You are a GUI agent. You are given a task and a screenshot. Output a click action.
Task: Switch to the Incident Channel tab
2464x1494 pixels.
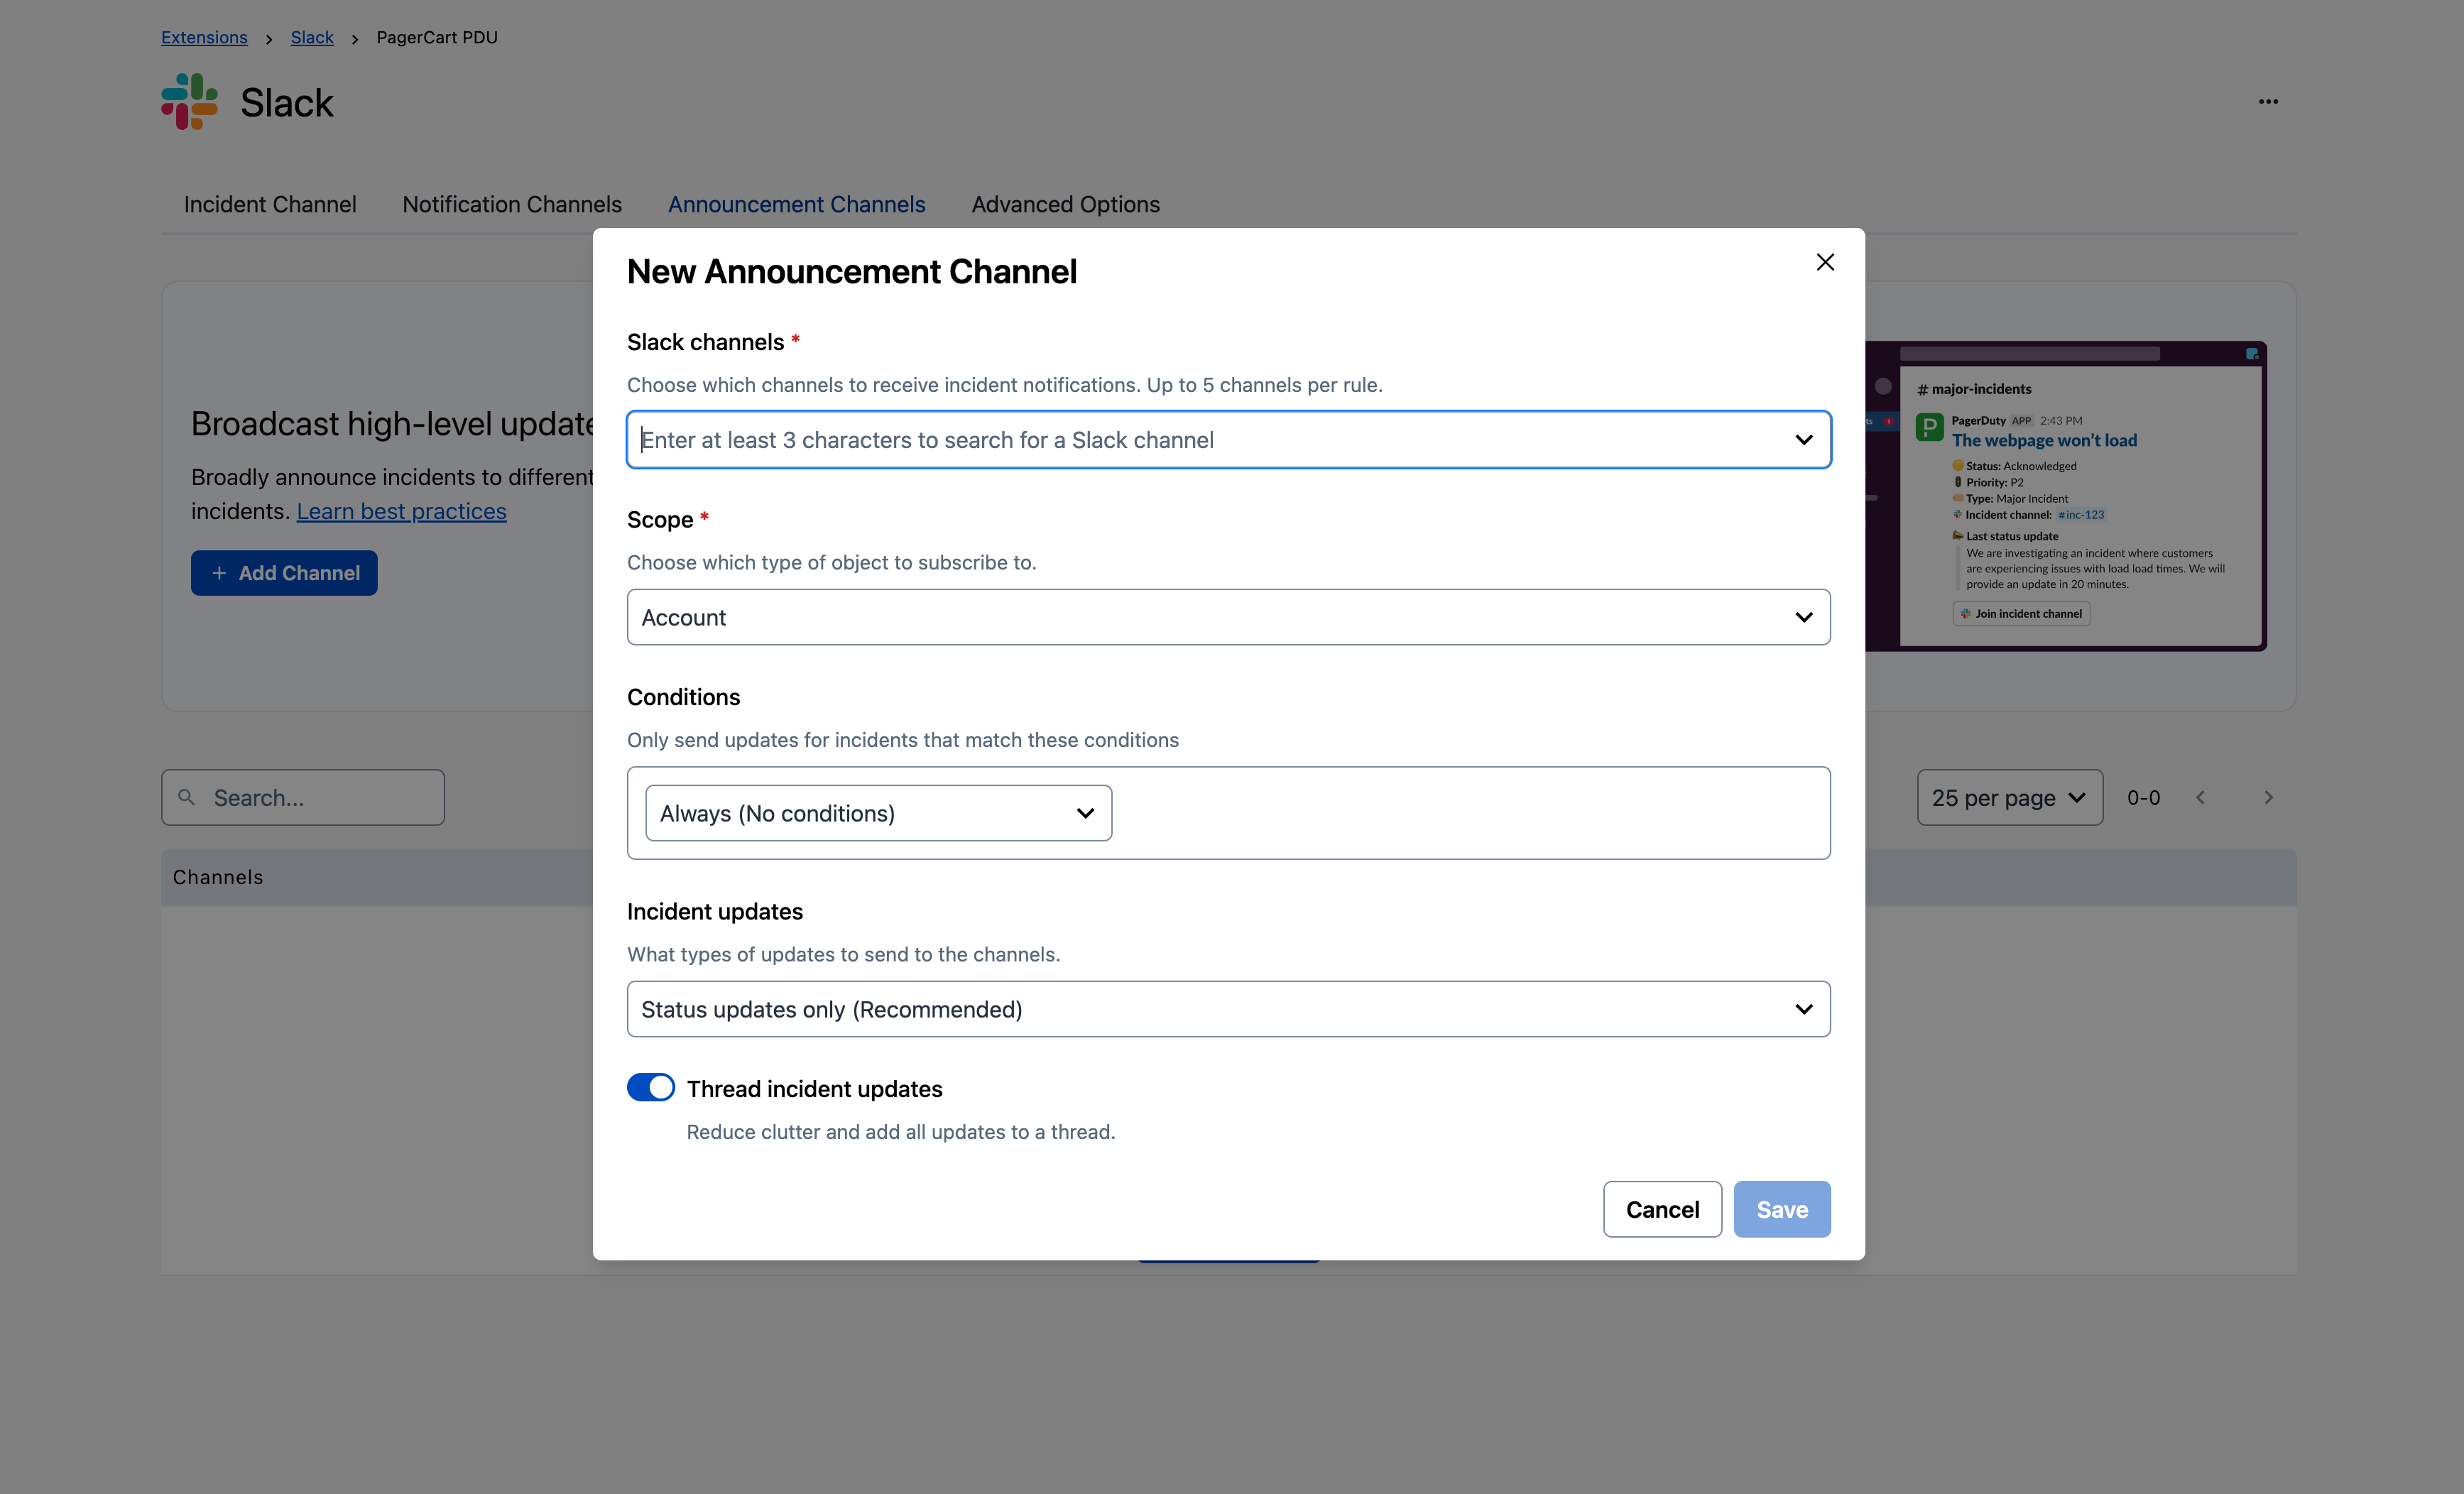[270, 204]
